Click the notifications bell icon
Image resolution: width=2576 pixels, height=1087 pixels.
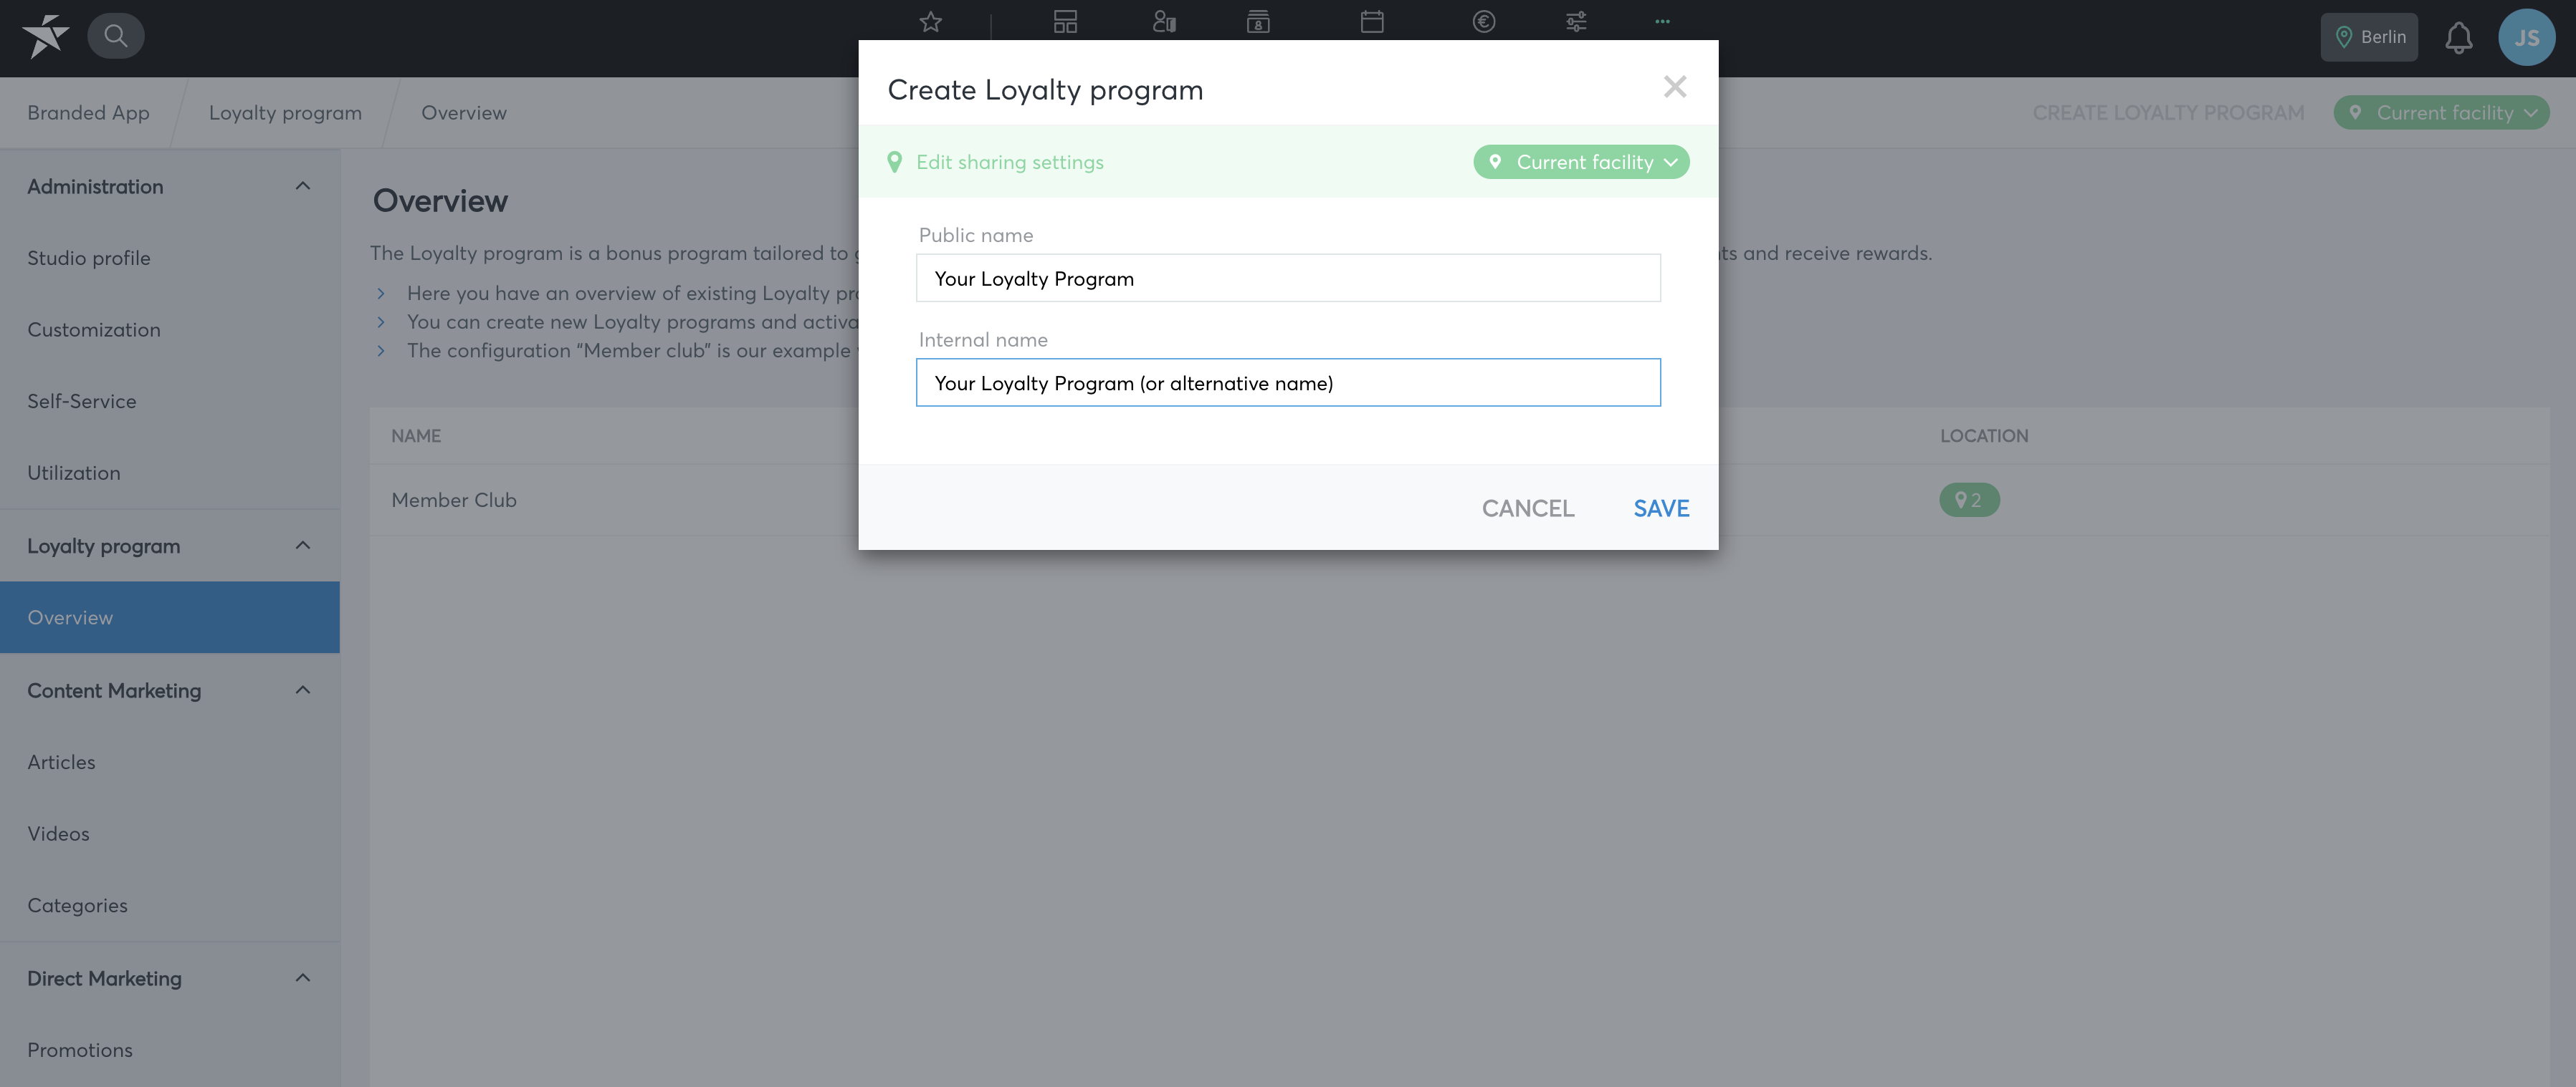pos(2458,38)
